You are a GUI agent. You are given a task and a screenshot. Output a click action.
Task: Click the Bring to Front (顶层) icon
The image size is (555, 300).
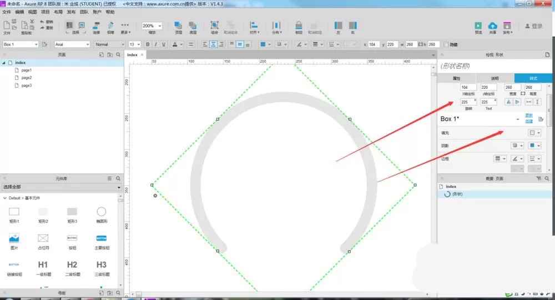178,26
